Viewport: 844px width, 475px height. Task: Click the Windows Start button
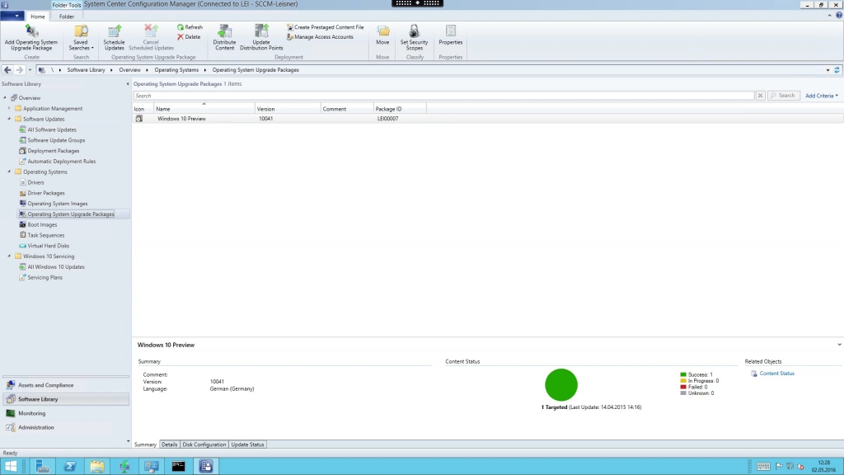point(11,467)
